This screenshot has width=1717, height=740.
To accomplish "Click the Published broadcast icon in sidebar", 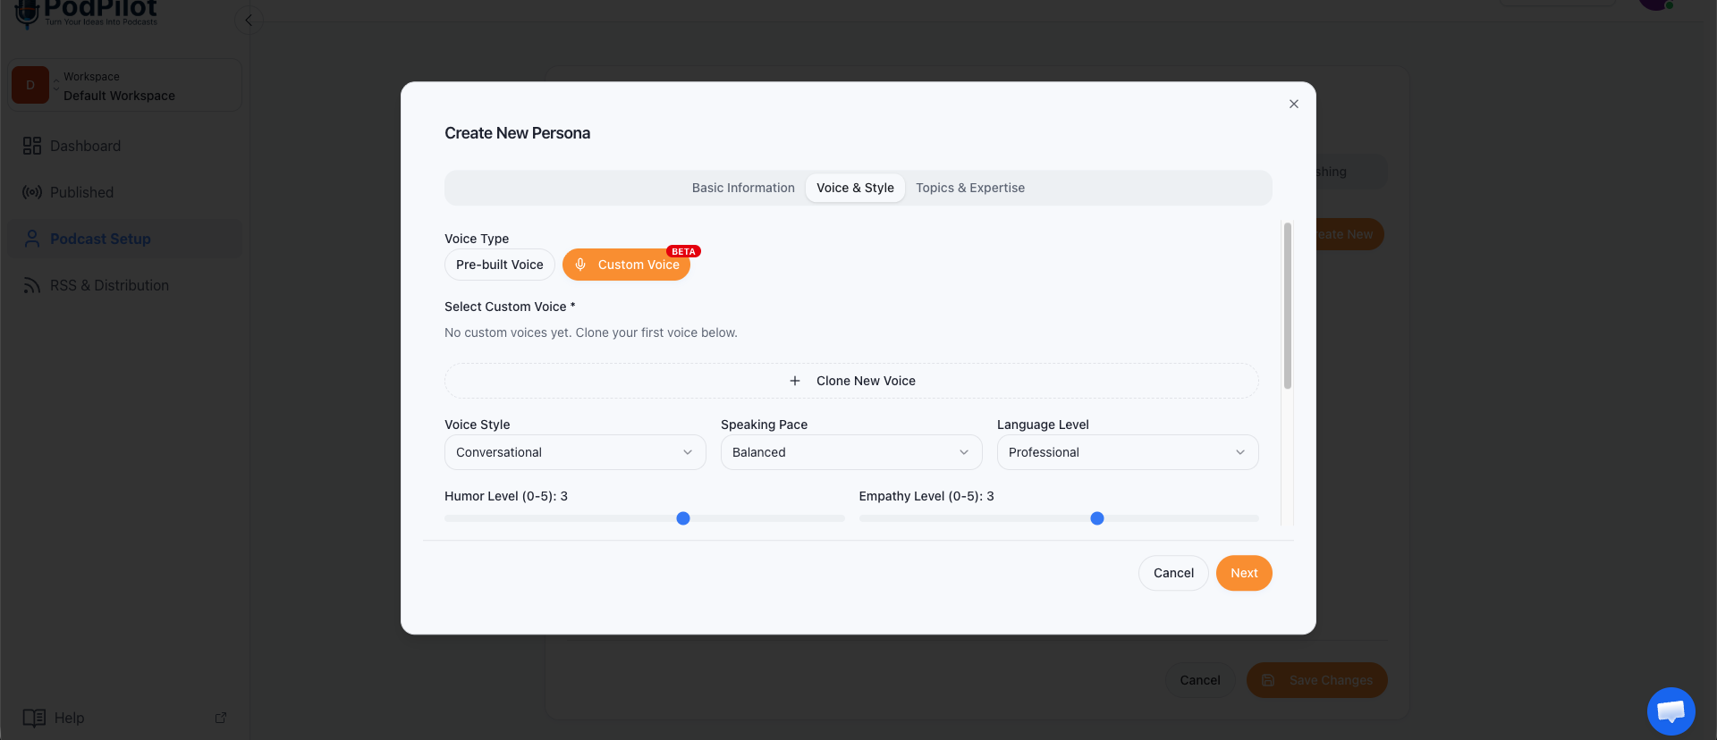I will point(32,192).
